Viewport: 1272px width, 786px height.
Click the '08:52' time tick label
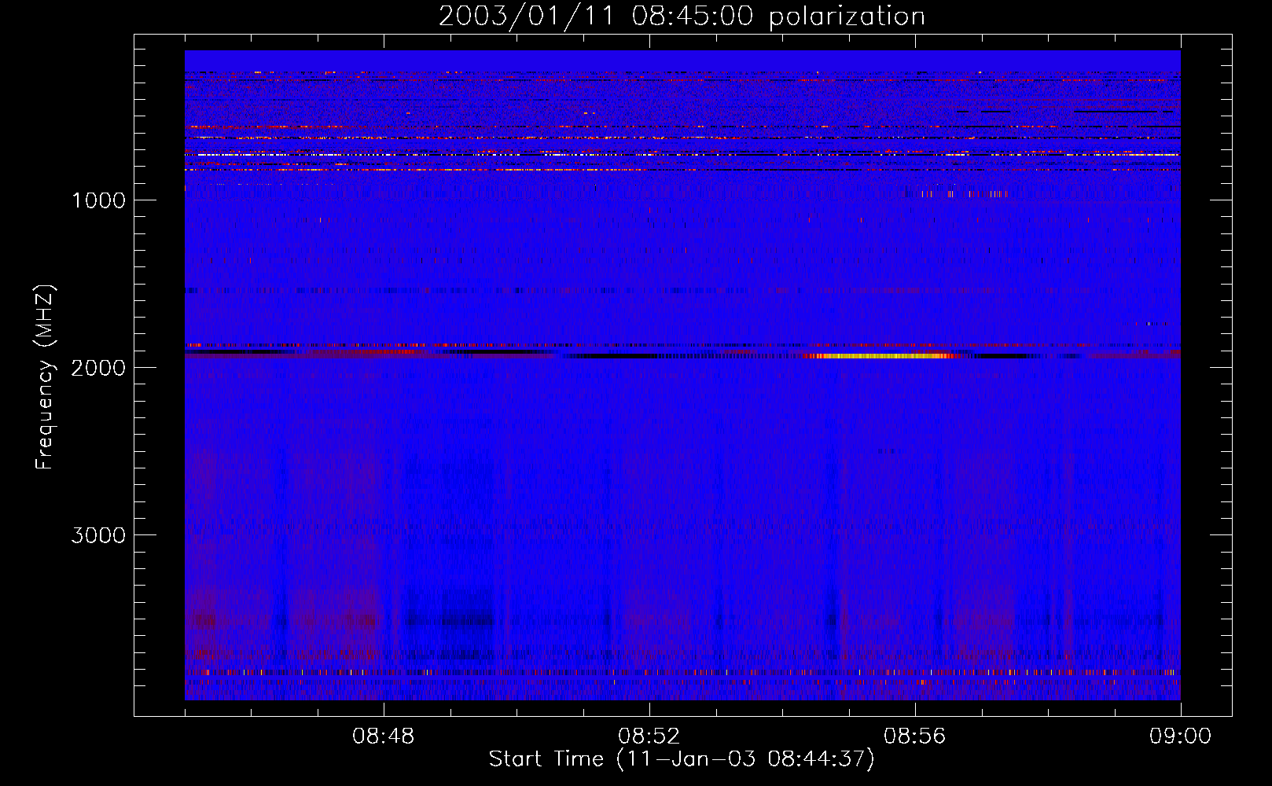click(649, 736)
